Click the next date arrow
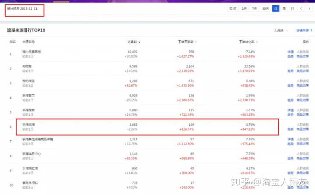This screenshot has height=195, width=315. 309,9
